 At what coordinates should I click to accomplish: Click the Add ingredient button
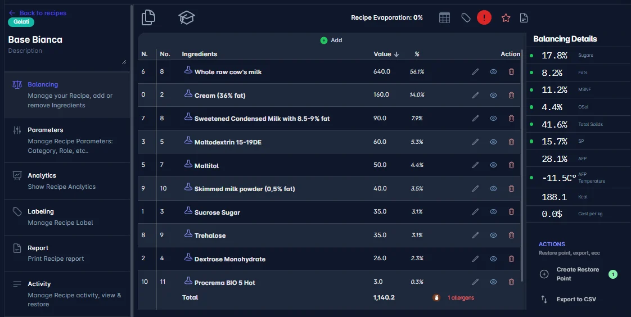[x=331, y=40]
